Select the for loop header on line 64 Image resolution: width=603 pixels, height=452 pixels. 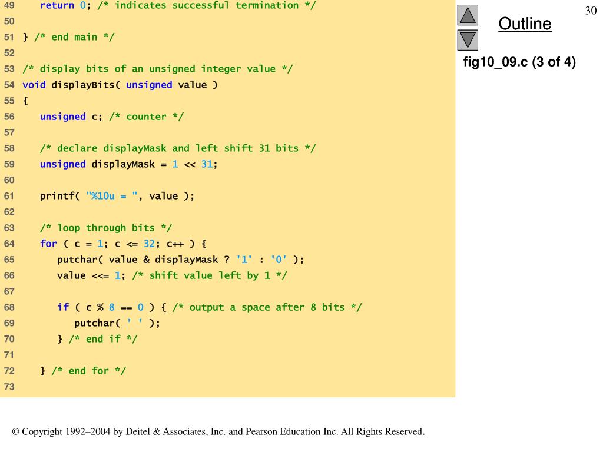tap(123, 244)
